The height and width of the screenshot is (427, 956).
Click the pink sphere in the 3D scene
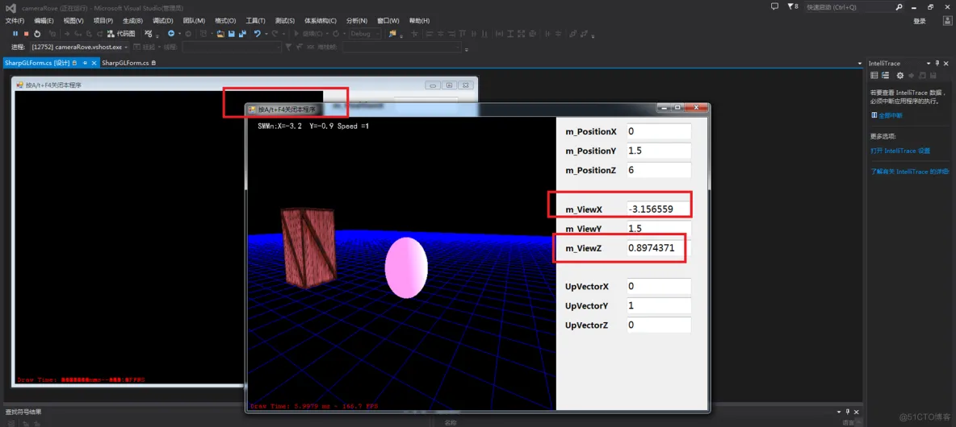[x=406, y=267]
